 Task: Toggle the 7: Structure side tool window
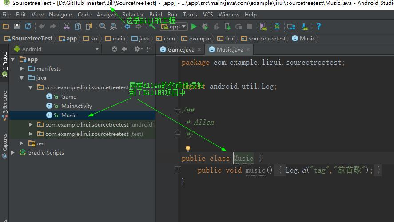(4, 106)
